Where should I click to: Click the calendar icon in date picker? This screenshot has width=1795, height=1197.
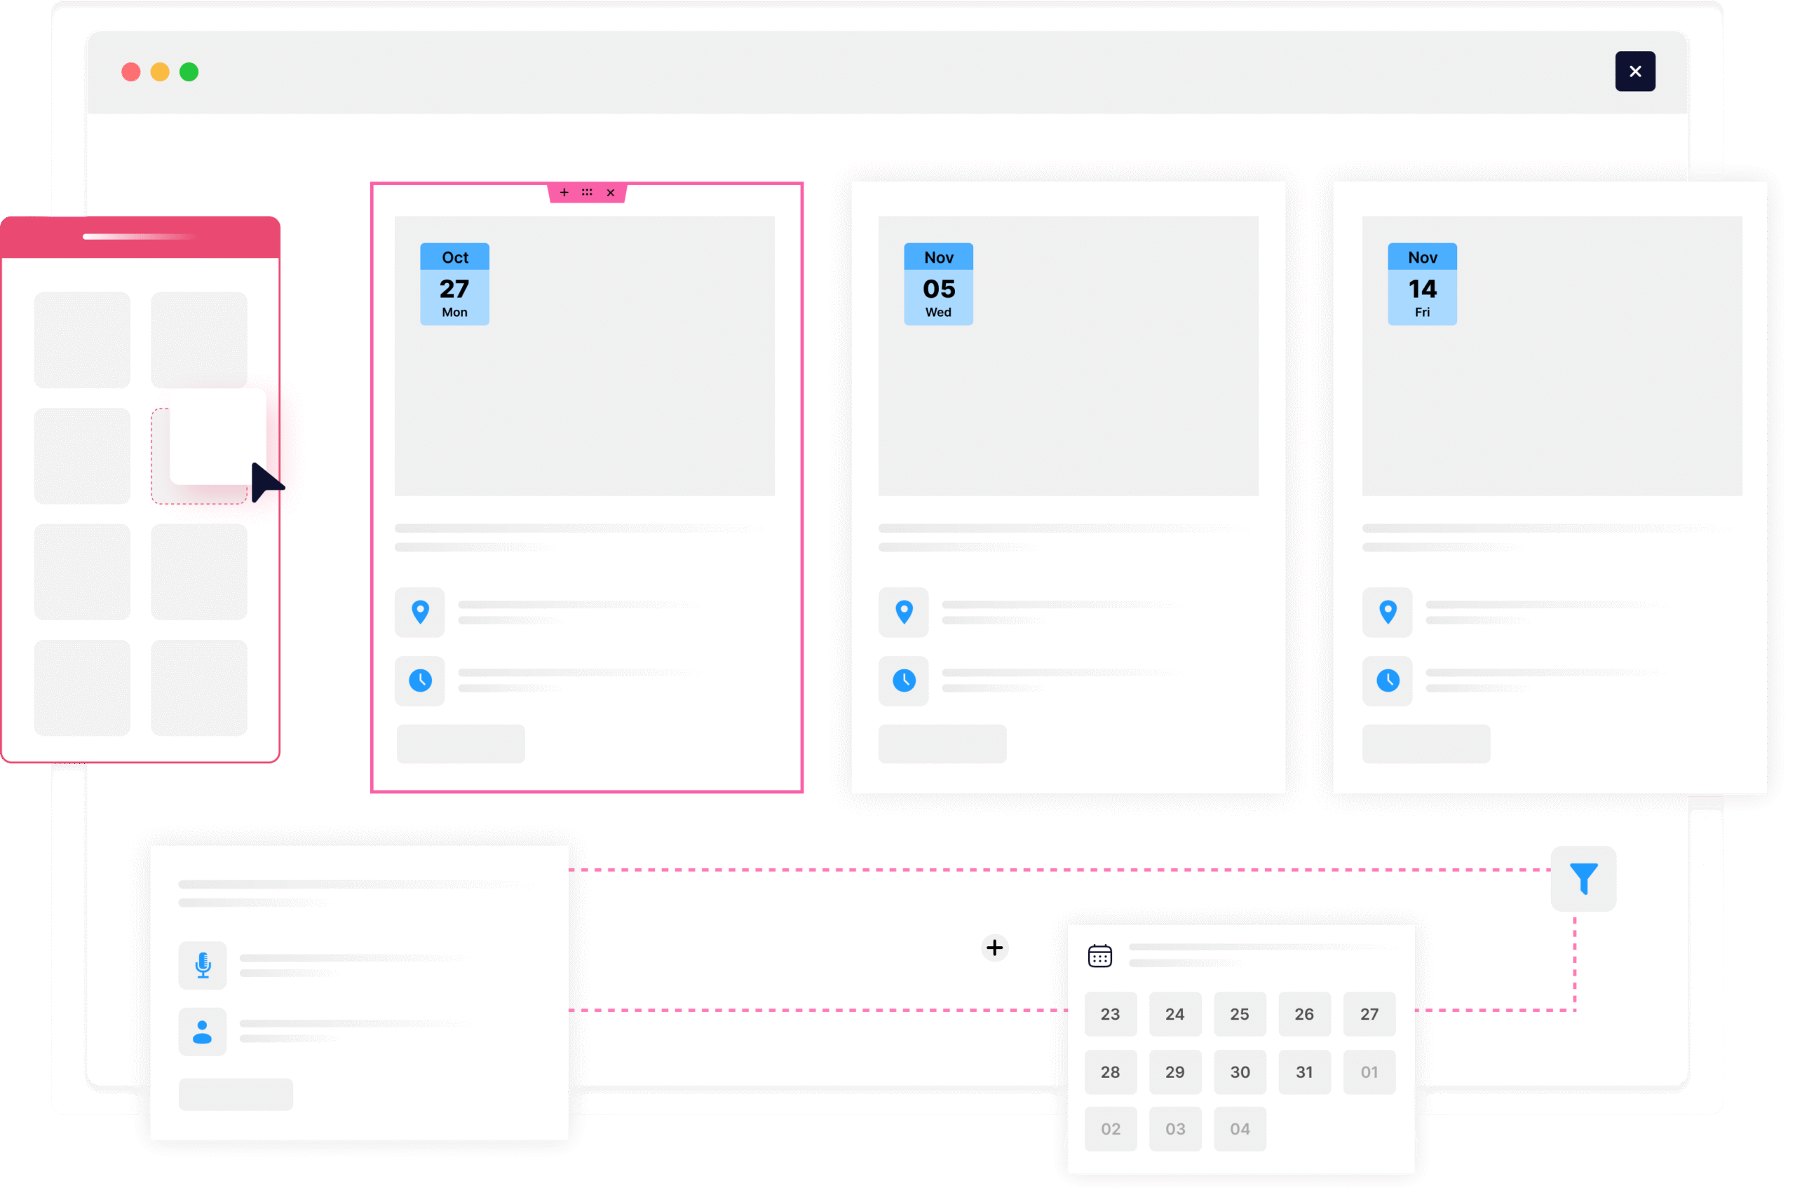tap(1099, 955)
